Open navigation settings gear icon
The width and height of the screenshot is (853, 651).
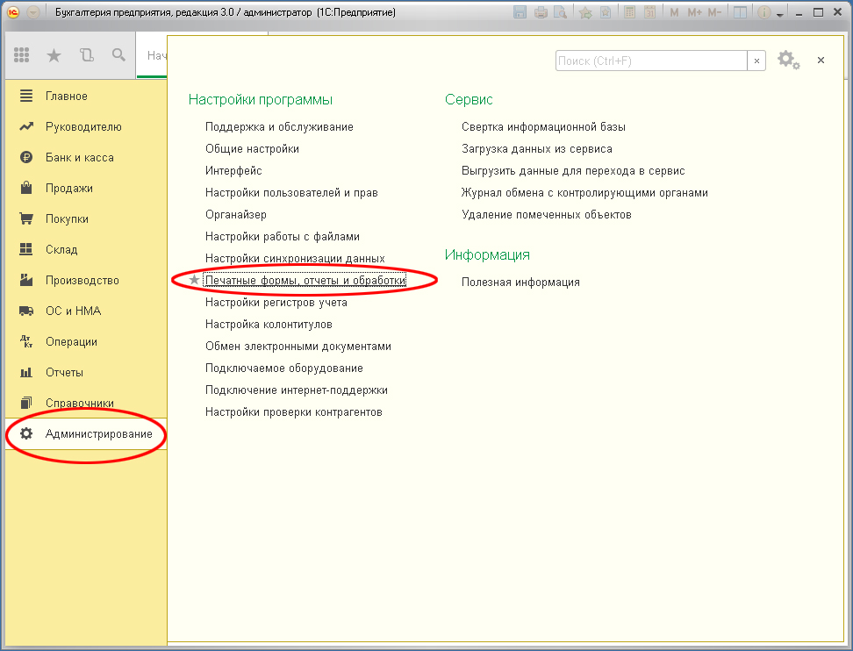(788, 60)
